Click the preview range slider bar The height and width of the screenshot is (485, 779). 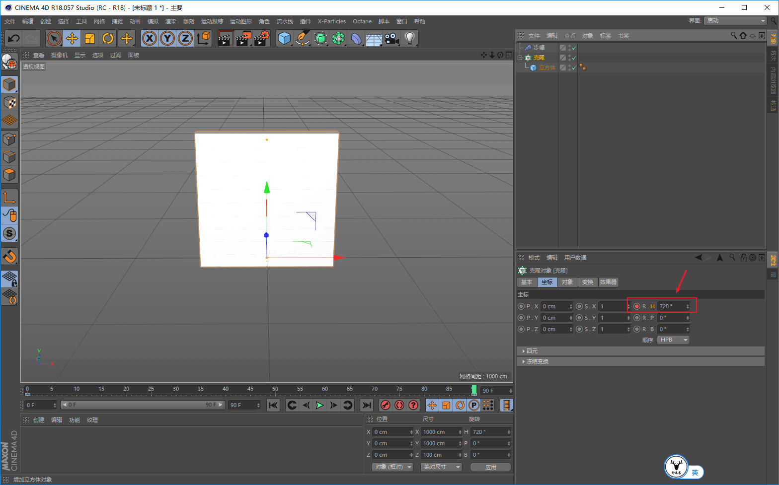(x=143, y=405)
